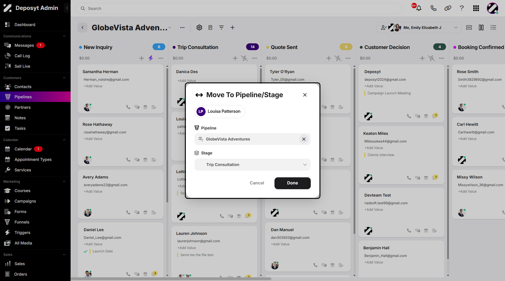
Task: Expand the GlobeVista pipeline name dropdown
Action: (170, 27)
